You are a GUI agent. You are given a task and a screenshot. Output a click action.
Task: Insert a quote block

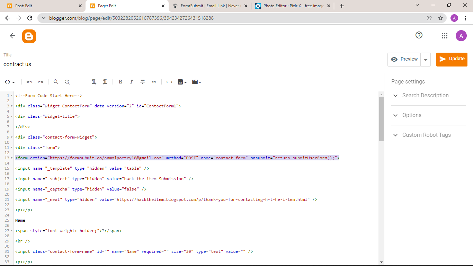point(154,82)
